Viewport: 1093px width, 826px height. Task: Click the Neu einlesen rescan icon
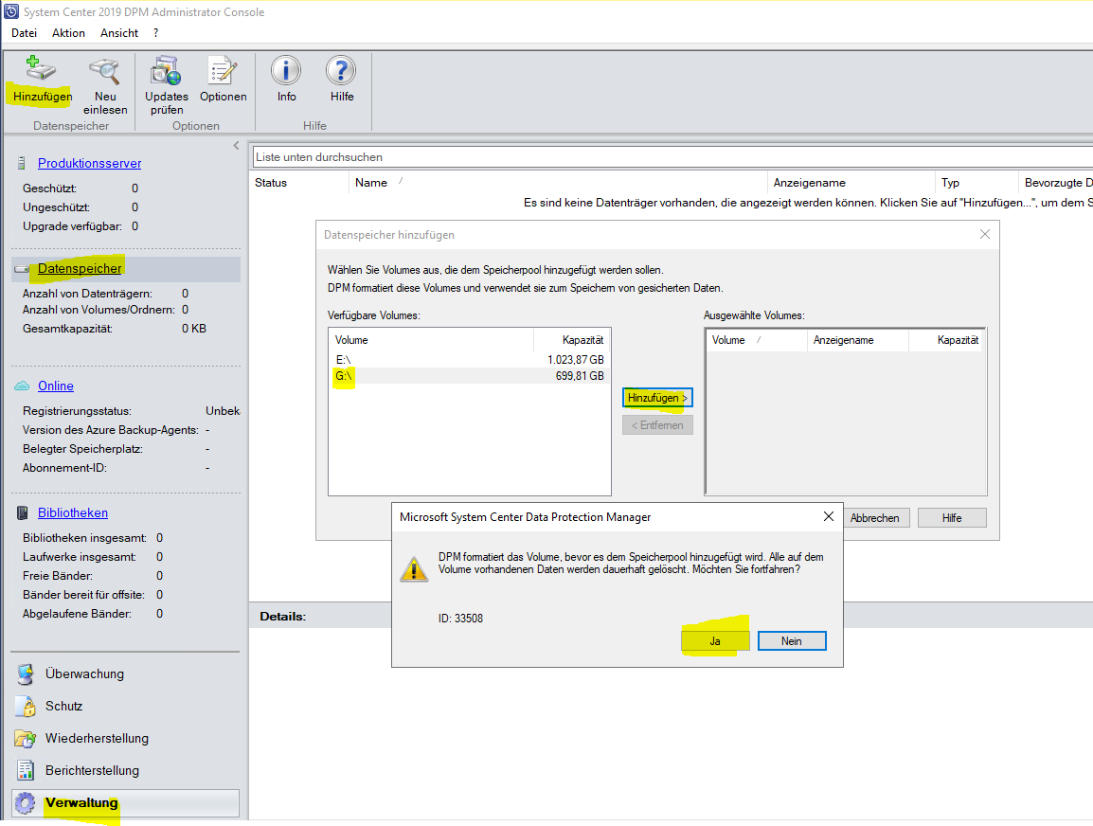(104, 70)
